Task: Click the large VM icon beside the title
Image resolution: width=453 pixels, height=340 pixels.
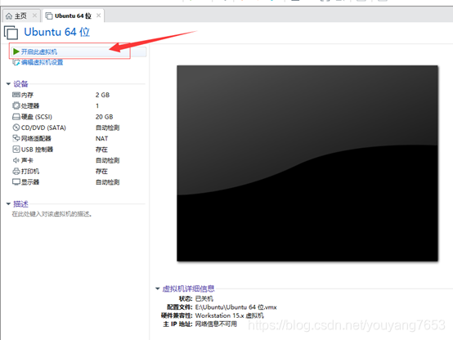Action: tap(11, 33)
